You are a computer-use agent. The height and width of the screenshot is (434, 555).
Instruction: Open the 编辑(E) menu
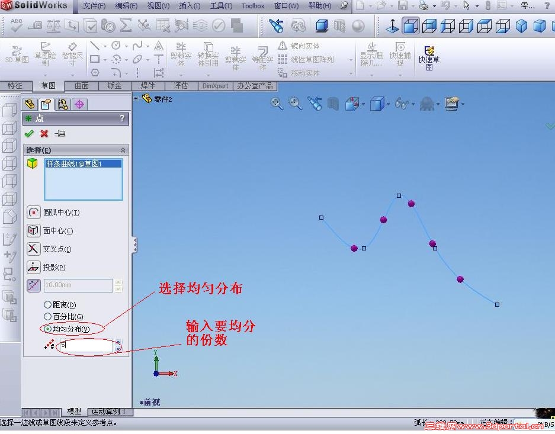click(x=126, y=6)
